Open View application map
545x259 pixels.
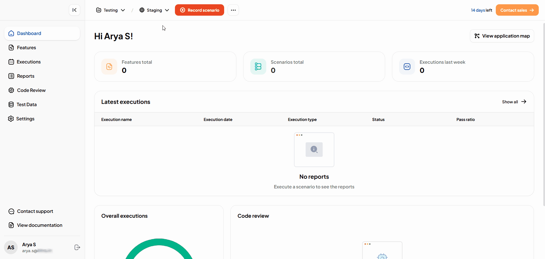pos(502,36)
